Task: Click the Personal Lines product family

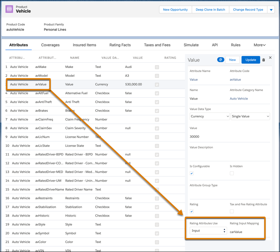Action: coord(55,29)
